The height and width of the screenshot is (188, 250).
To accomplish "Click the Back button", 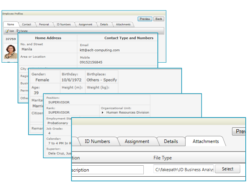I will pyautogui.click(x=159, y=19).
